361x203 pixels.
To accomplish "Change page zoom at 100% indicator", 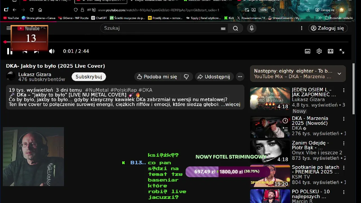I will pyautogui.click(x=263, y=10).
